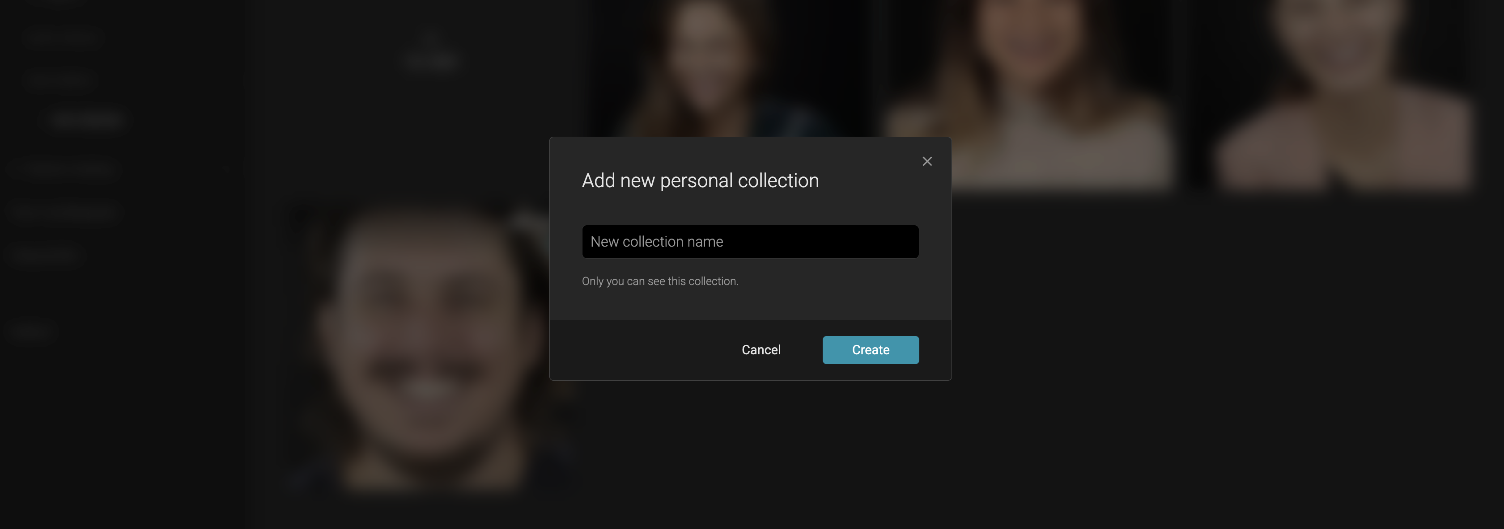Cancel creating the personal collection

[x=761, y=350]
